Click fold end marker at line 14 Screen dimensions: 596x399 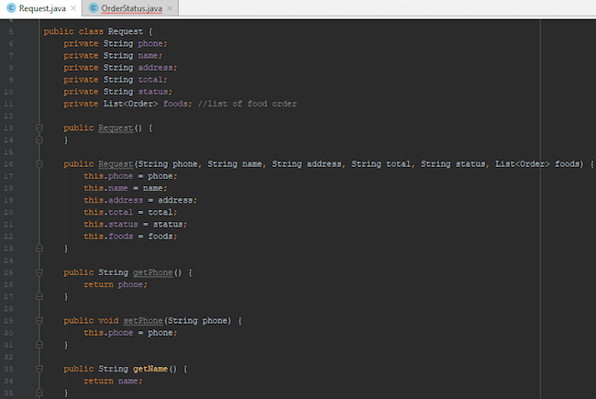tap(39, 140)
